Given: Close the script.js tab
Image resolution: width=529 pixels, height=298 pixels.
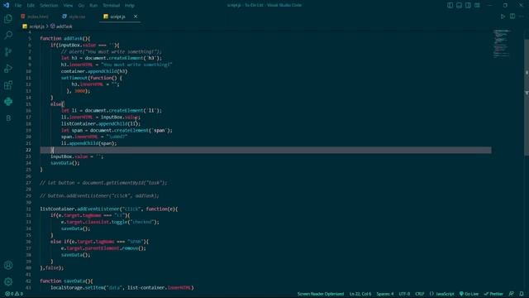Looking at the screenshot, I should click(x=136, y=17).
